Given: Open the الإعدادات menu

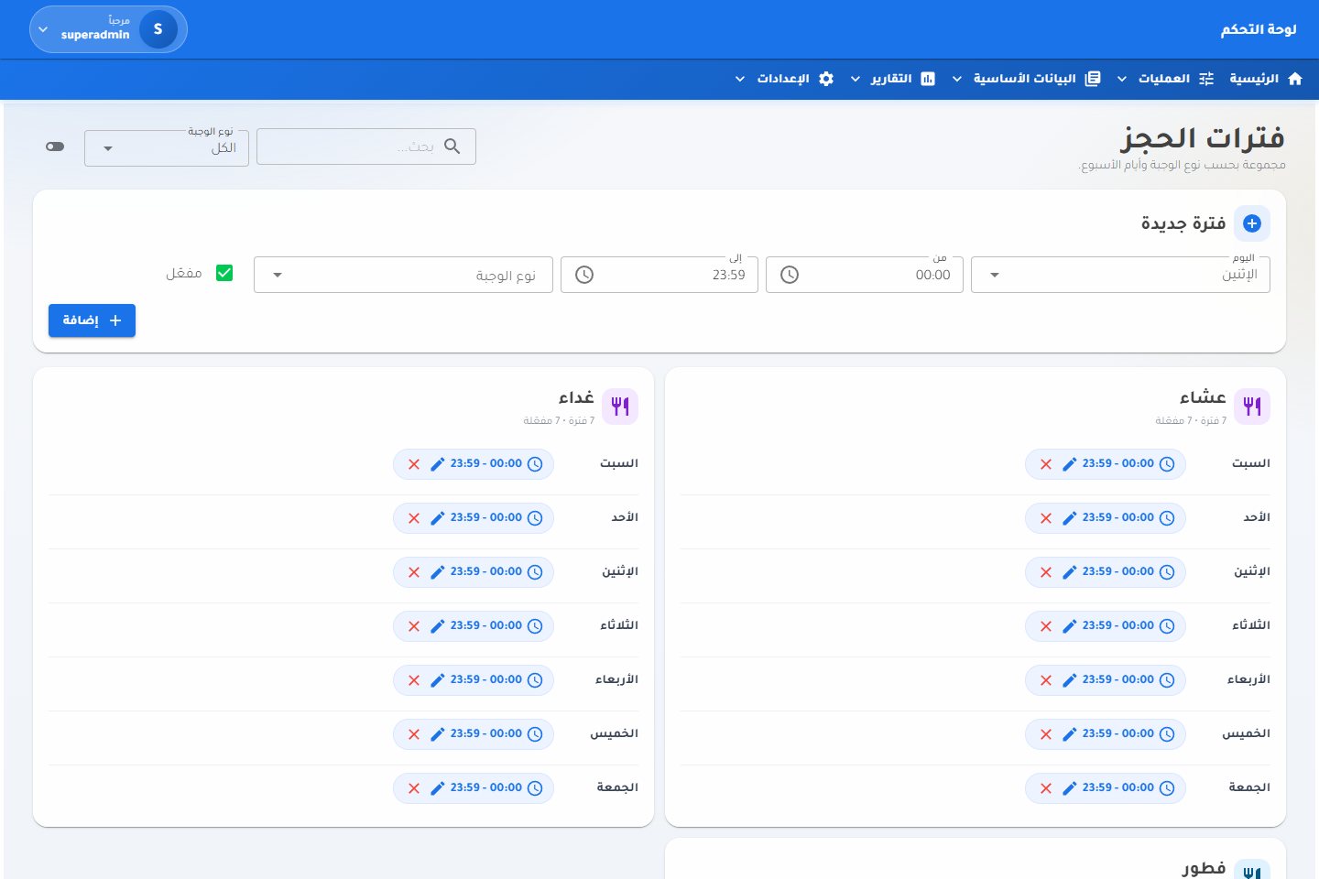Looking at the screenshot, I should 785,79.
